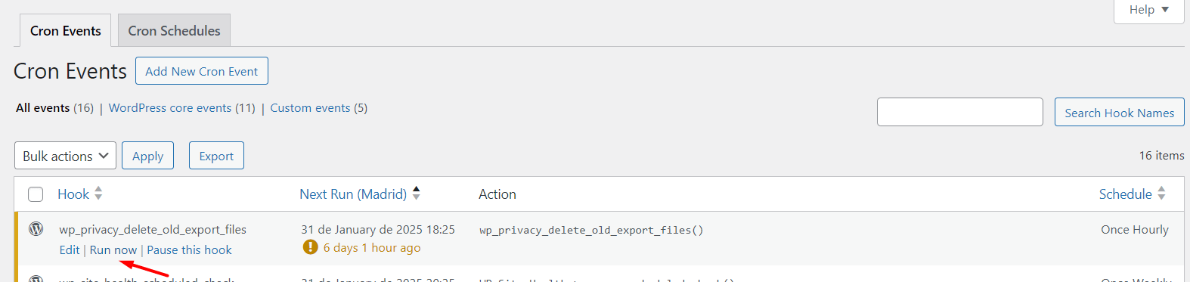The height and width of the screenshot is (282, 1190).
Task: Open the Bulk actions dropdown
Action: (65, 156)
